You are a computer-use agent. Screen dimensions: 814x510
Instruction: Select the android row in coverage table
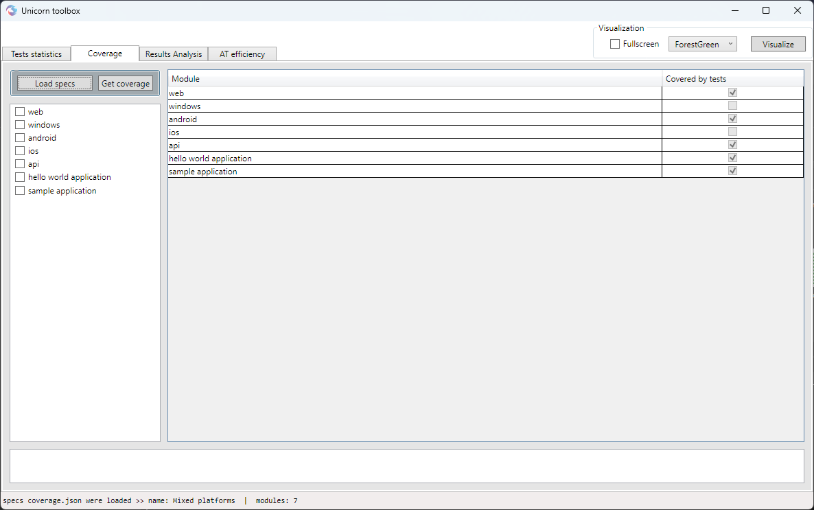pos(485,119)
